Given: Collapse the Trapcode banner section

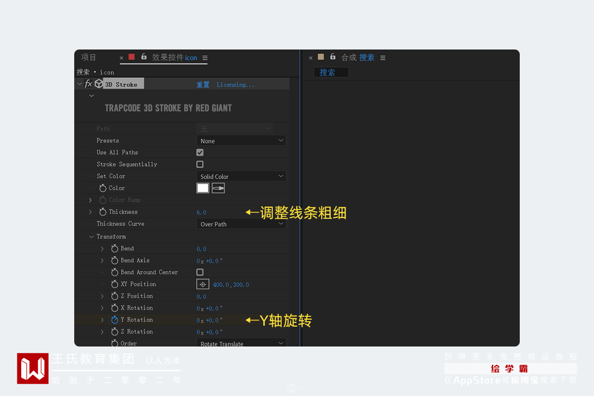Looking at the screenshot, I should pos(91,96).
